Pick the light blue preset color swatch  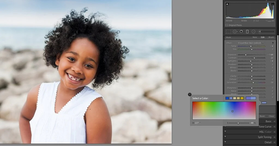point(231,98)
